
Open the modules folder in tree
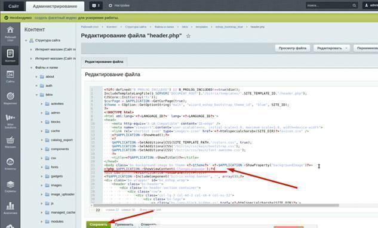pos(57,221)
